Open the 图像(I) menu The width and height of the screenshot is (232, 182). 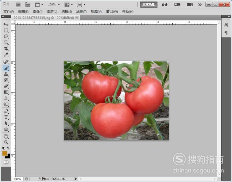pos(38,11)
